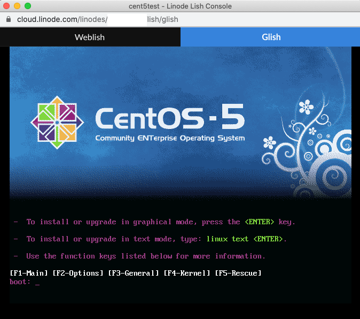
Task: Click the window title 'cent5test - Linode Lish Console'
Action: click(180, 6)
